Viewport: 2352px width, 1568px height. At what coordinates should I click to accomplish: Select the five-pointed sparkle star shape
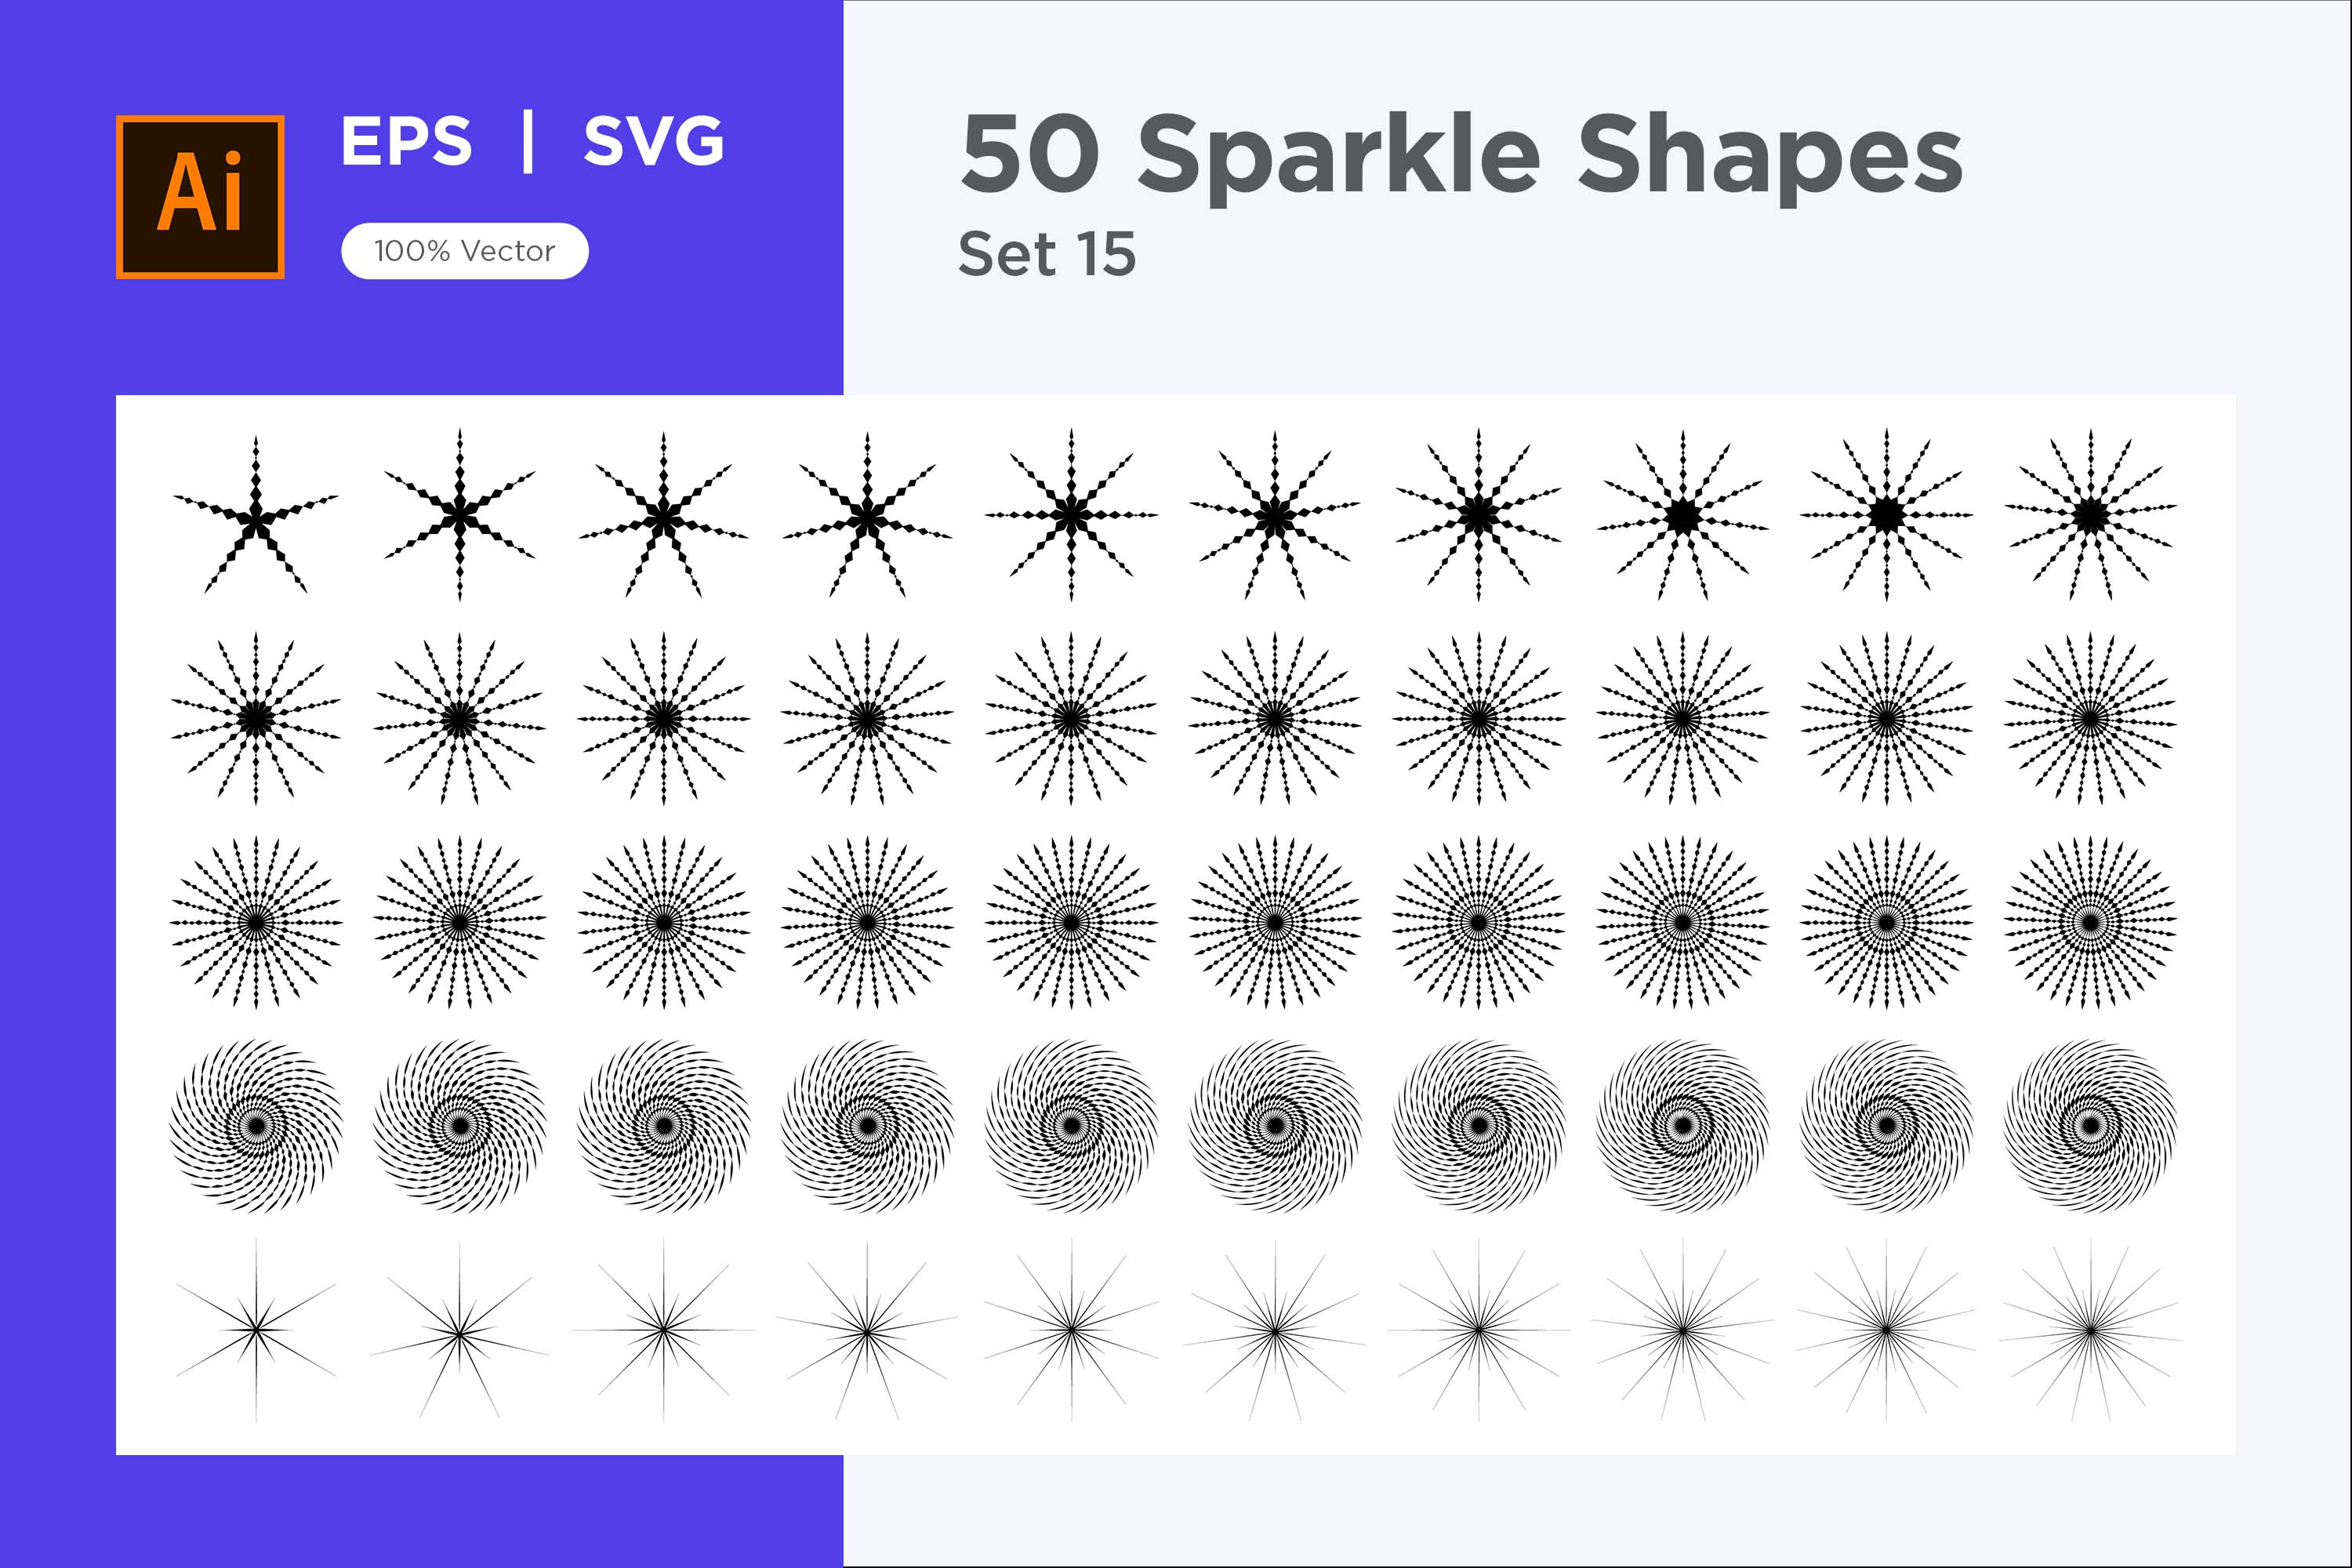click(x=256, y=515)
